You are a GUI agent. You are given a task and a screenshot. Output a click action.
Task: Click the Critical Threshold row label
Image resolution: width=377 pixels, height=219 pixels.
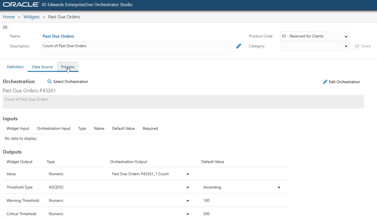21,214
